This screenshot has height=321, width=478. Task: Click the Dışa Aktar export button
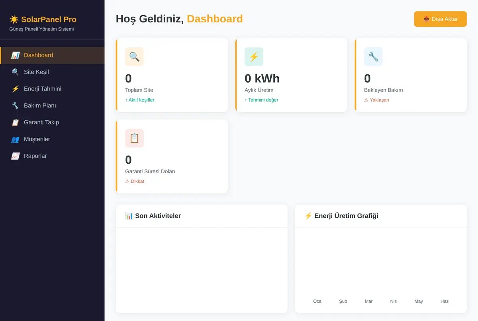pos(440,19)
